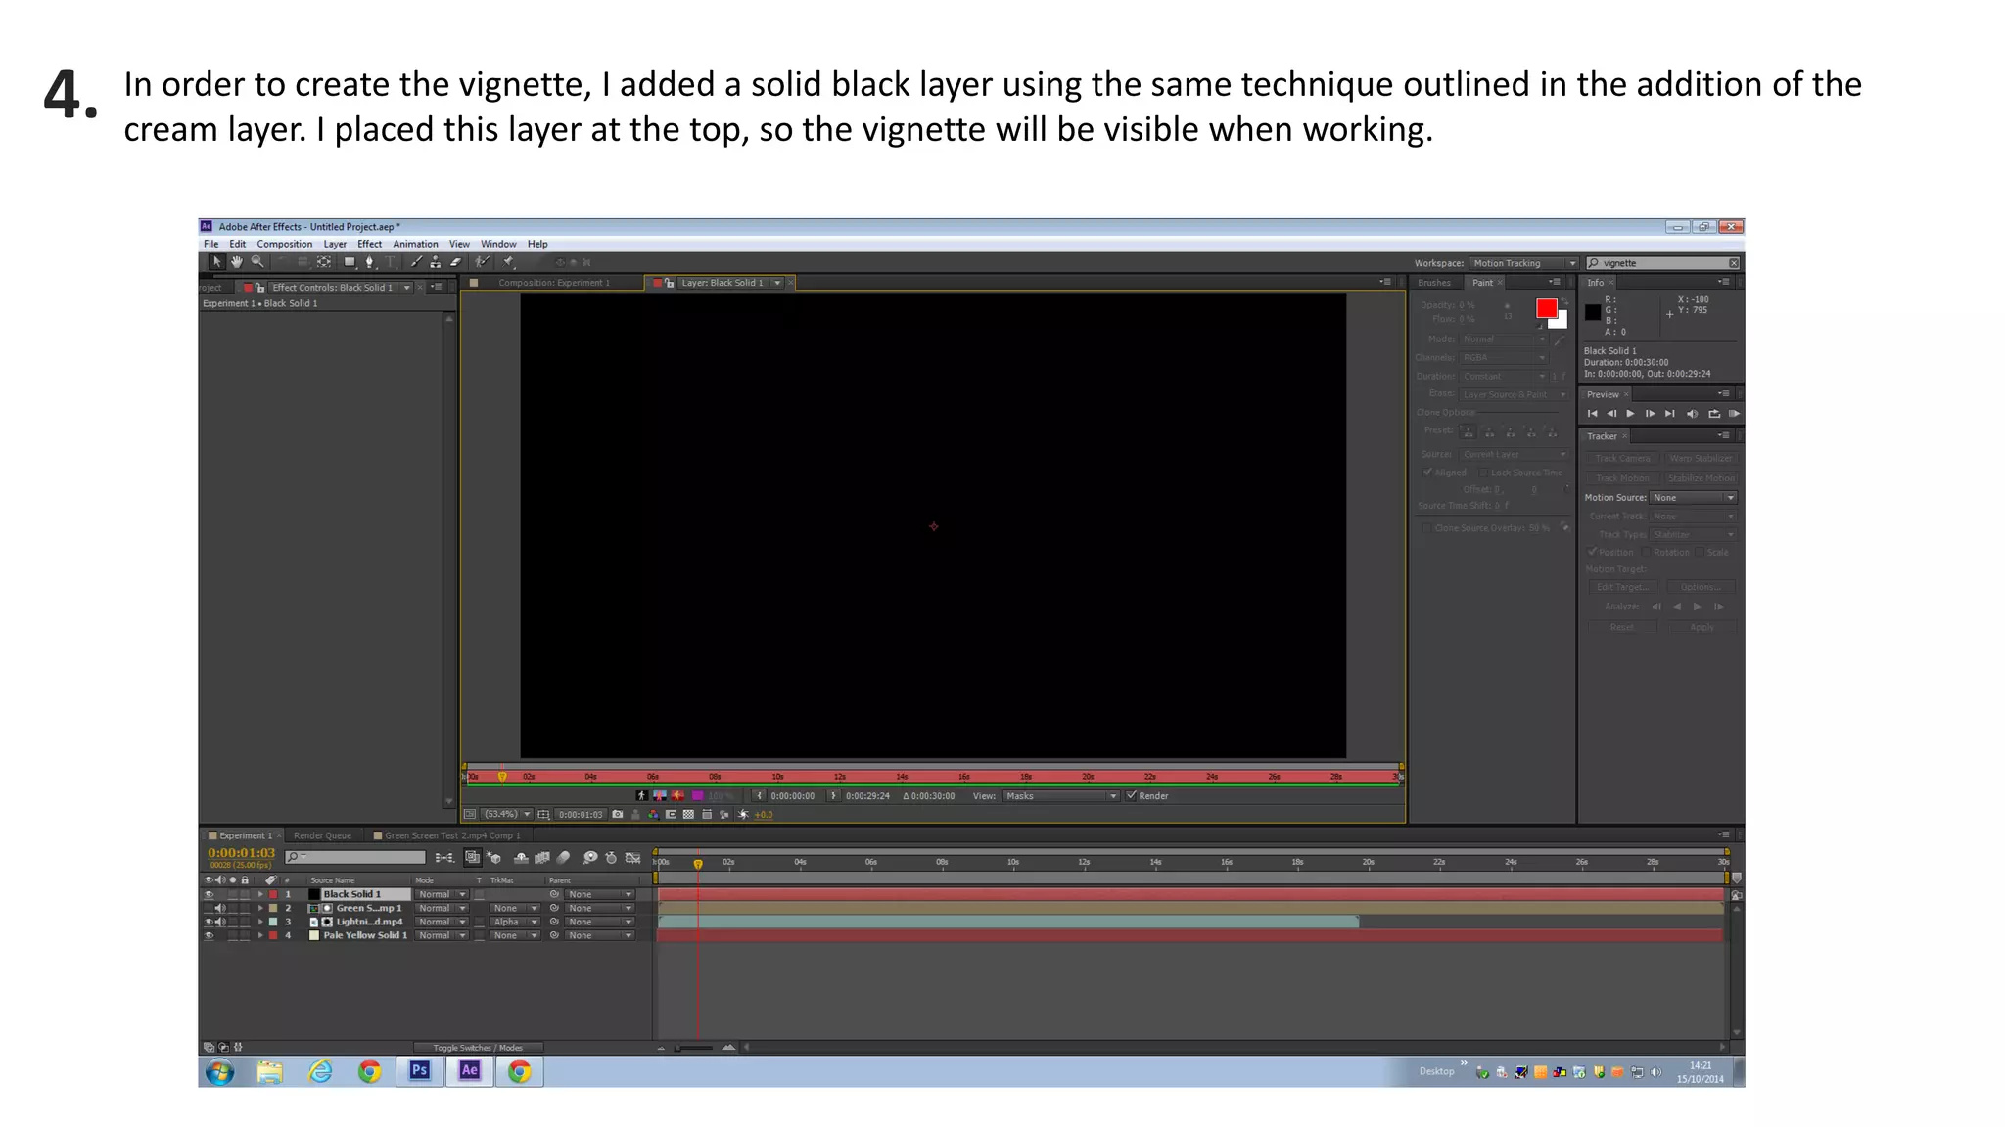The height and width of the screenshot is (1127, 2005).
Task: Open the Animation menu
Action: pyautogui.click(x=415, y=244)
